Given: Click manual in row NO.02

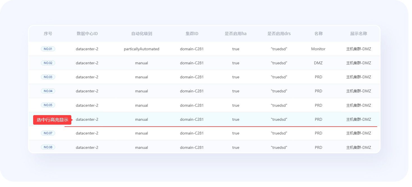Looking at the screenshot, I should [142, 63].
